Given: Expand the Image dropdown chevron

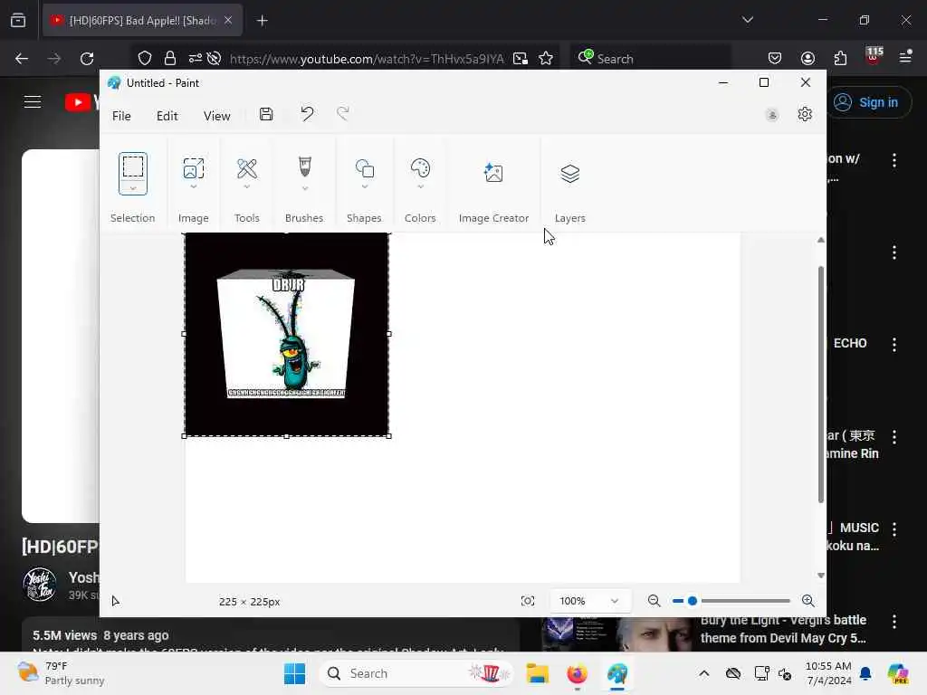Looking at the screenshot, I should click(194, 186).
